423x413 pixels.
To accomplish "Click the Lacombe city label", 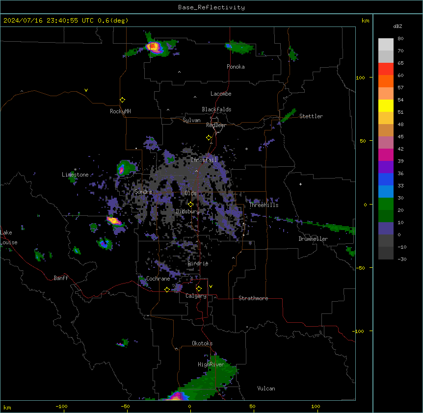I will (x=221, y=94).
